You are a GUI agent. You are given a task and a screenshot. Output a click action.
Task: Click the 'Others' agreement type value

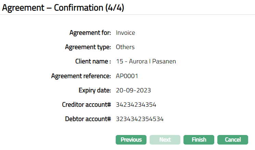tap(125, 47)
